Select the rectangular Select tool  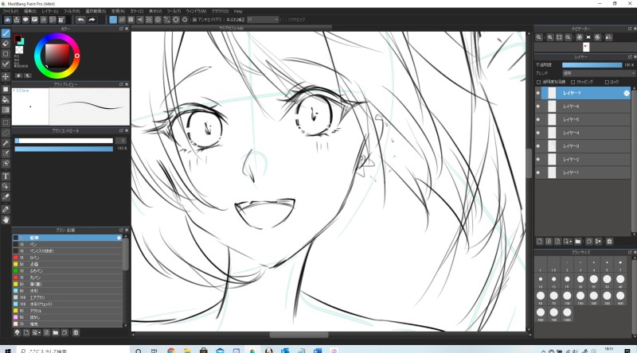click(x=6, y=122)
